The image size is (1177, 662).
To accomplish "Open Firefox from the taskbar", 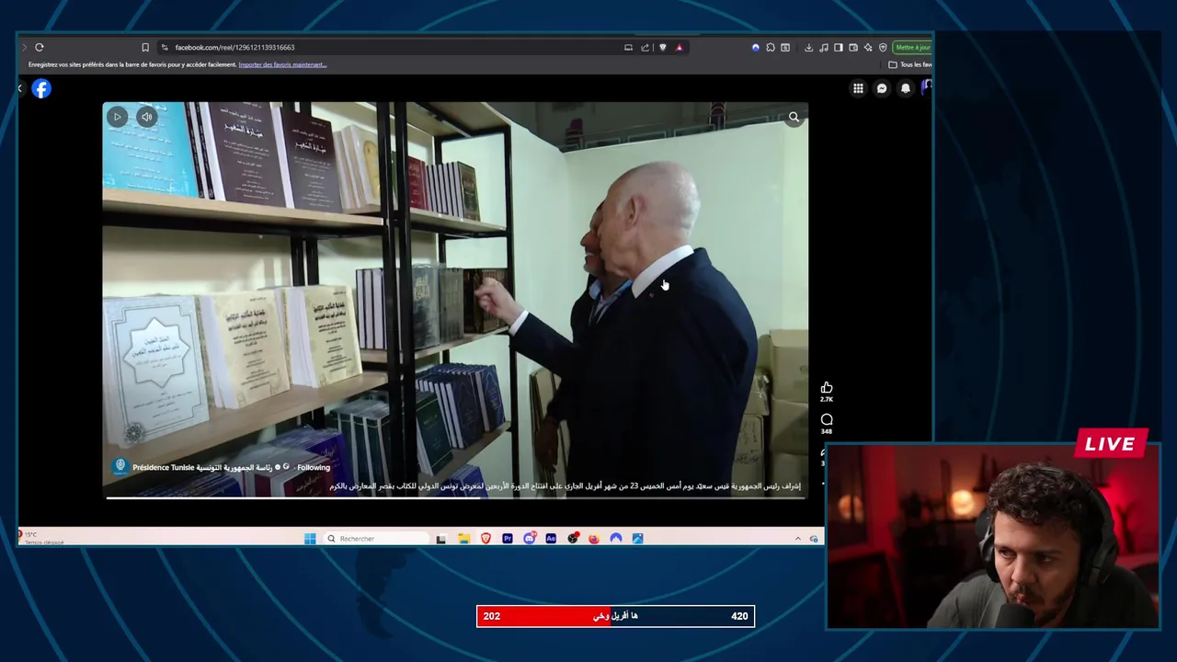I will point(594,539).
